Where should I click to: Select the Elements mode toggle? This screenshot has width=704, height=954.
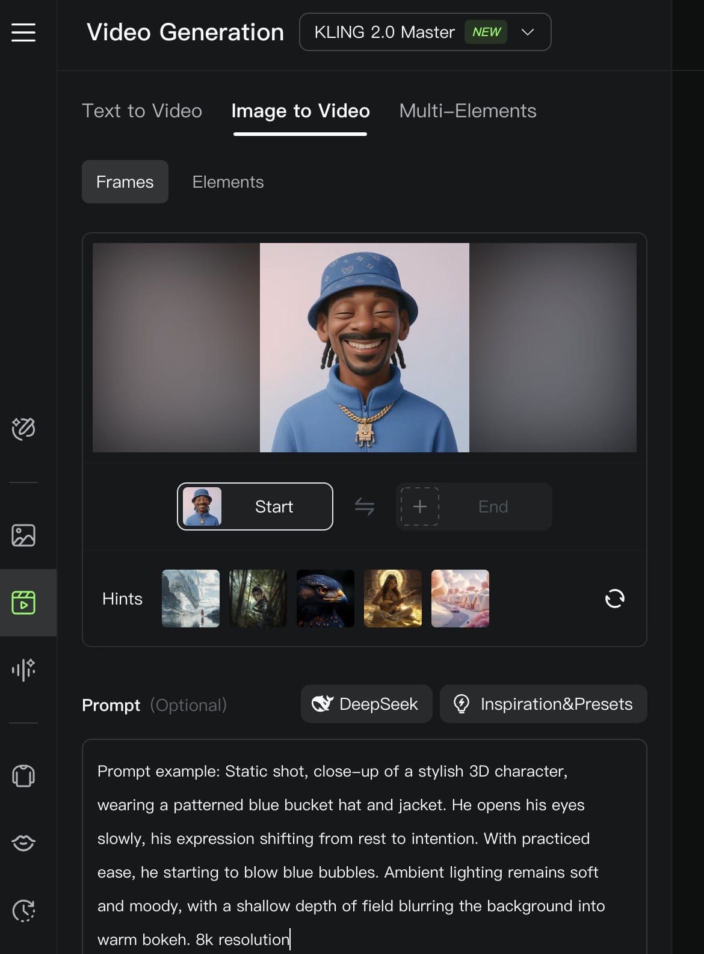227,182
